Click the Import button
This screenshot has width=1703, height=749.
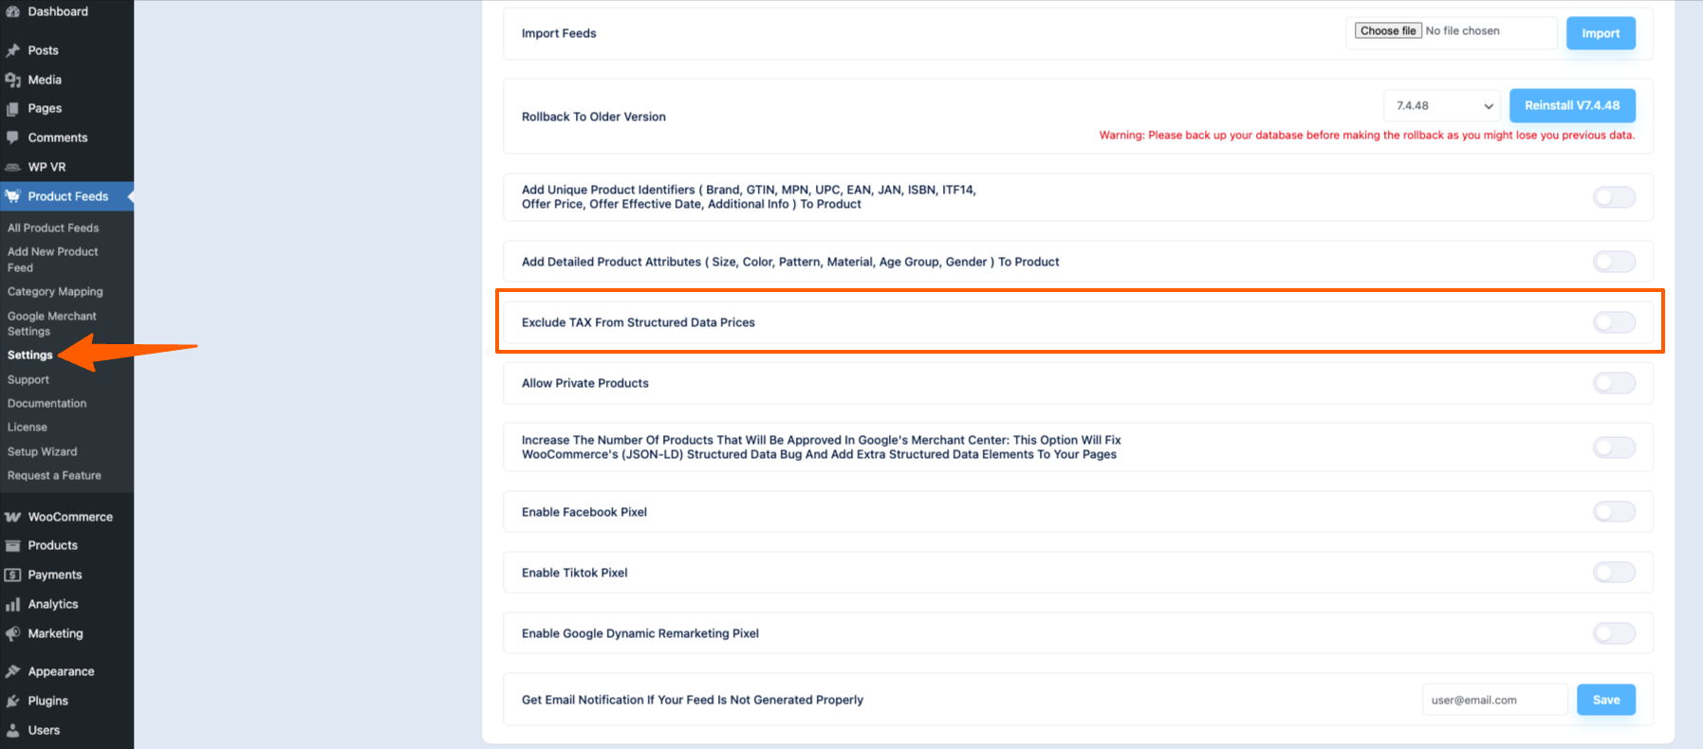(x=1601, y=33)
